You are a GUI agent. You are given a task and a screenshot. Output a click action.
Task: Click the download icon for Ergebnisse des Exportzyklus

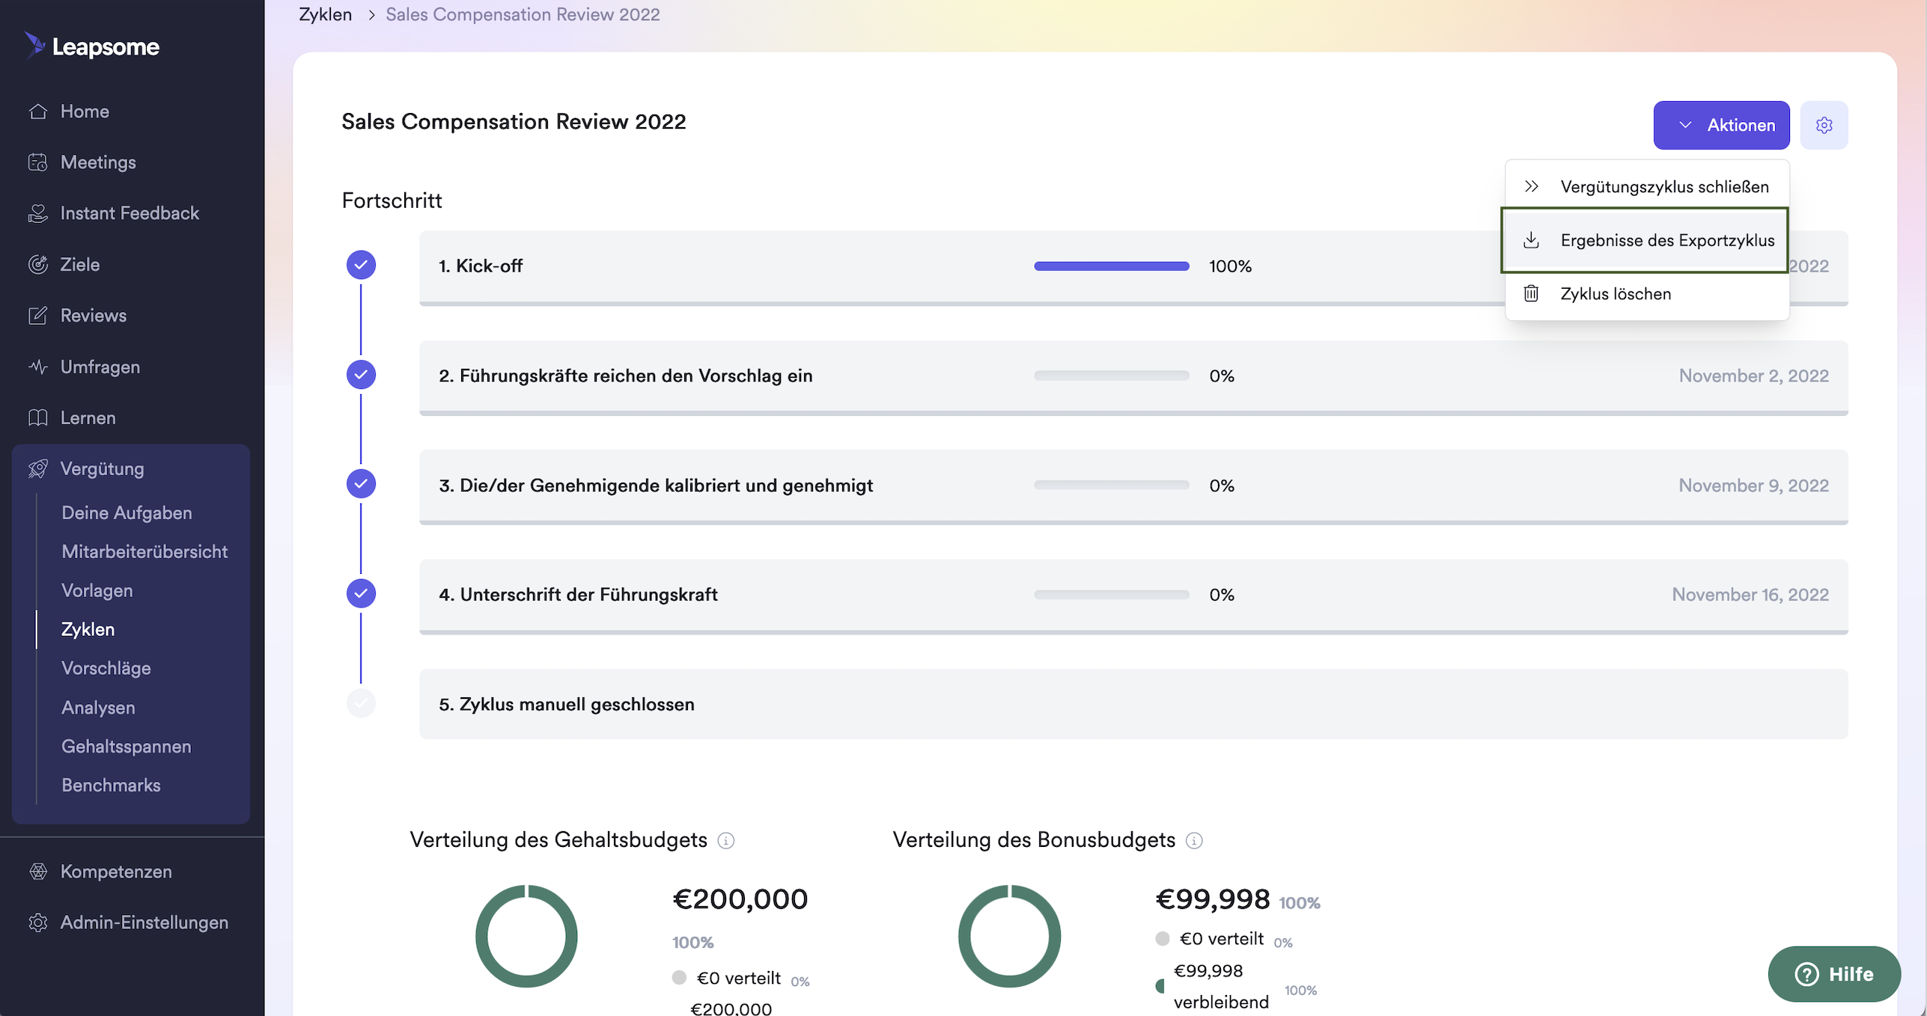pyautogui.click(x=1531, y=240)
